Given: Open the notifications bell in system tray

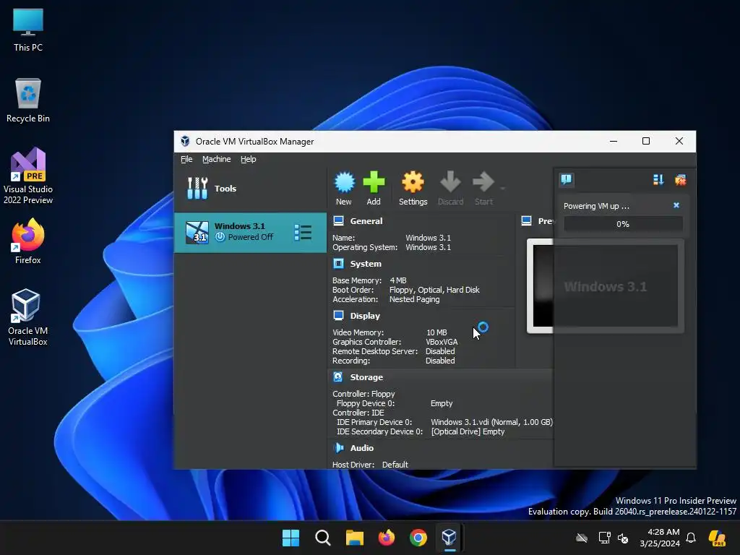Looking at the screenshot, I should [x=691, y=538].
